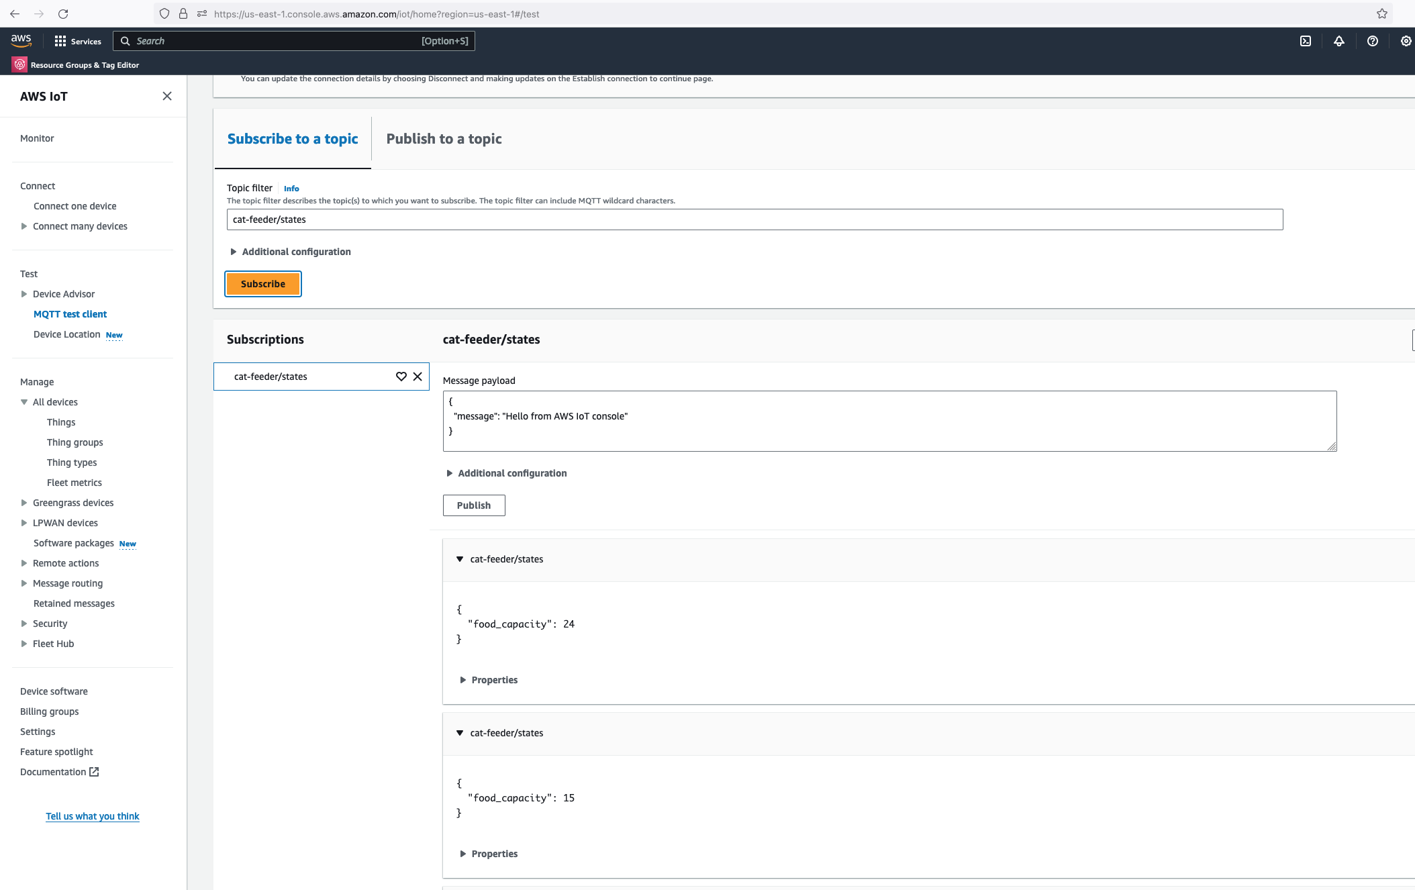Expand Device Advisor in sidebar
Image resolution: width=1415 pixels, height=890 pixels.
tap(24, 294)
